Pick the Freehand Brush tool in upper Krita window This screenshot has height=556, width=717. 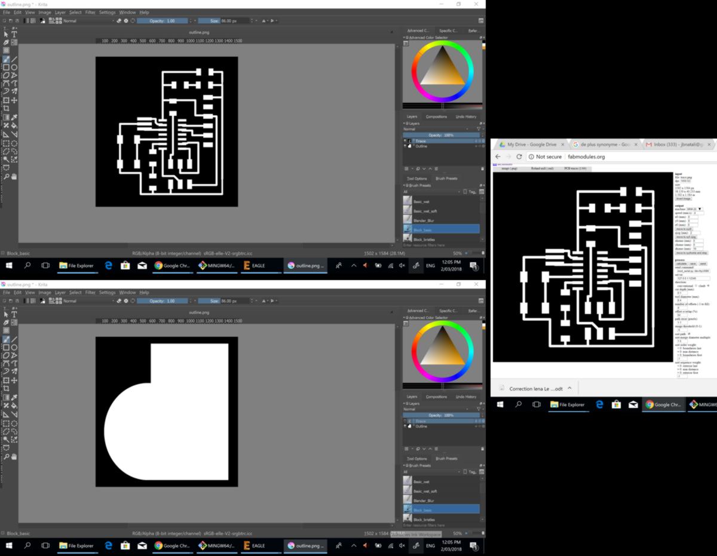[x=6, y=59]
